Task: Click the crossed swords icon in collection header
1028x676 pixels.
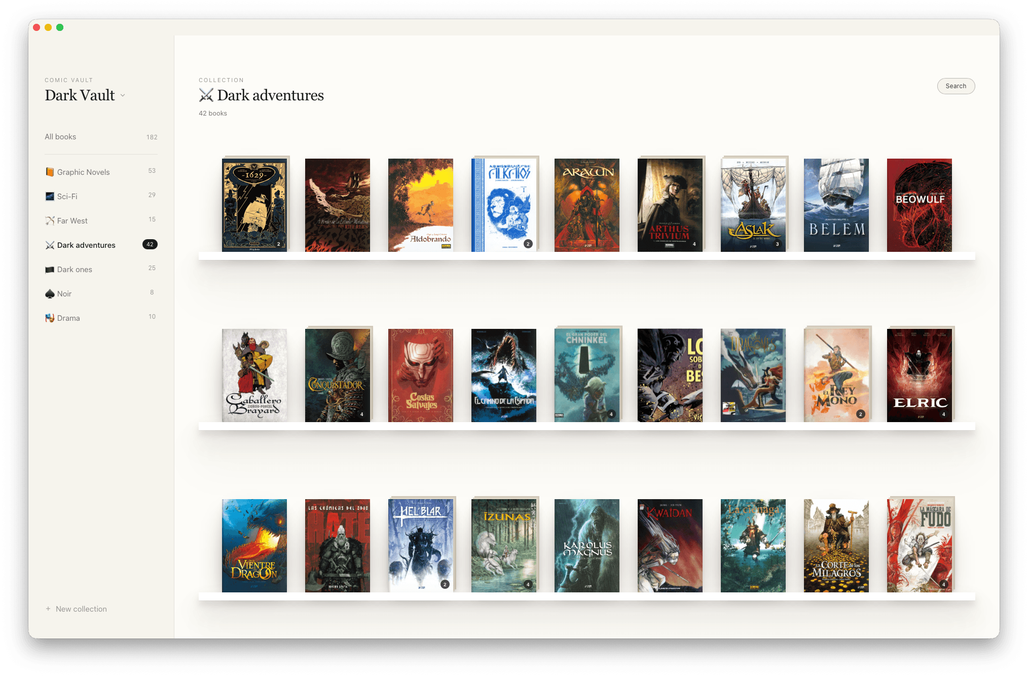Action: (x=206, y=95)
